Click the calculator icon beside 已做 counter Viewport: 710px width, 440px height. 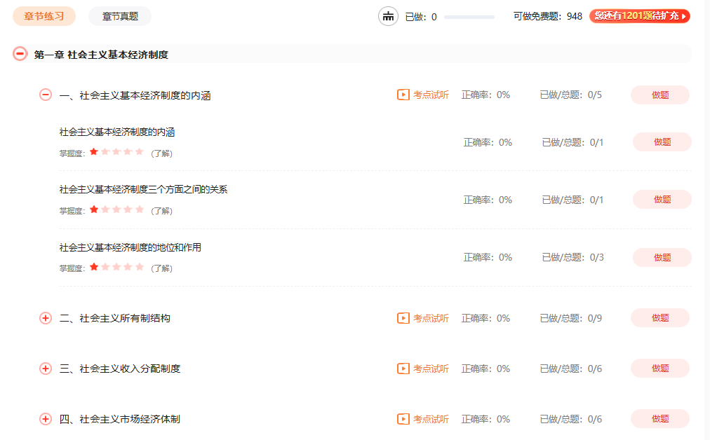click(388, 16)
